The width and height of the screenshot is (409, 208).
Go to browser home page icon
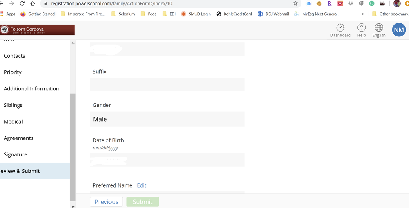click(33, 3)
